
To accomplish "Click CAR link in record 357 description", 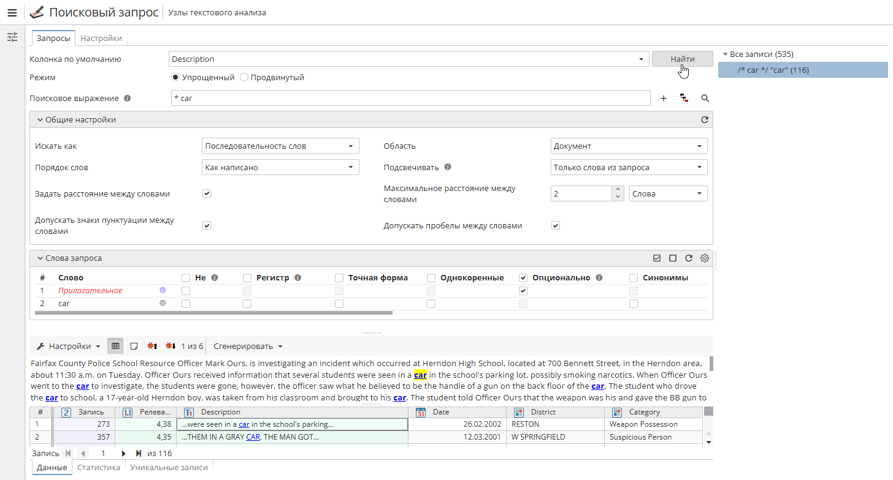I will click(253, 437).
